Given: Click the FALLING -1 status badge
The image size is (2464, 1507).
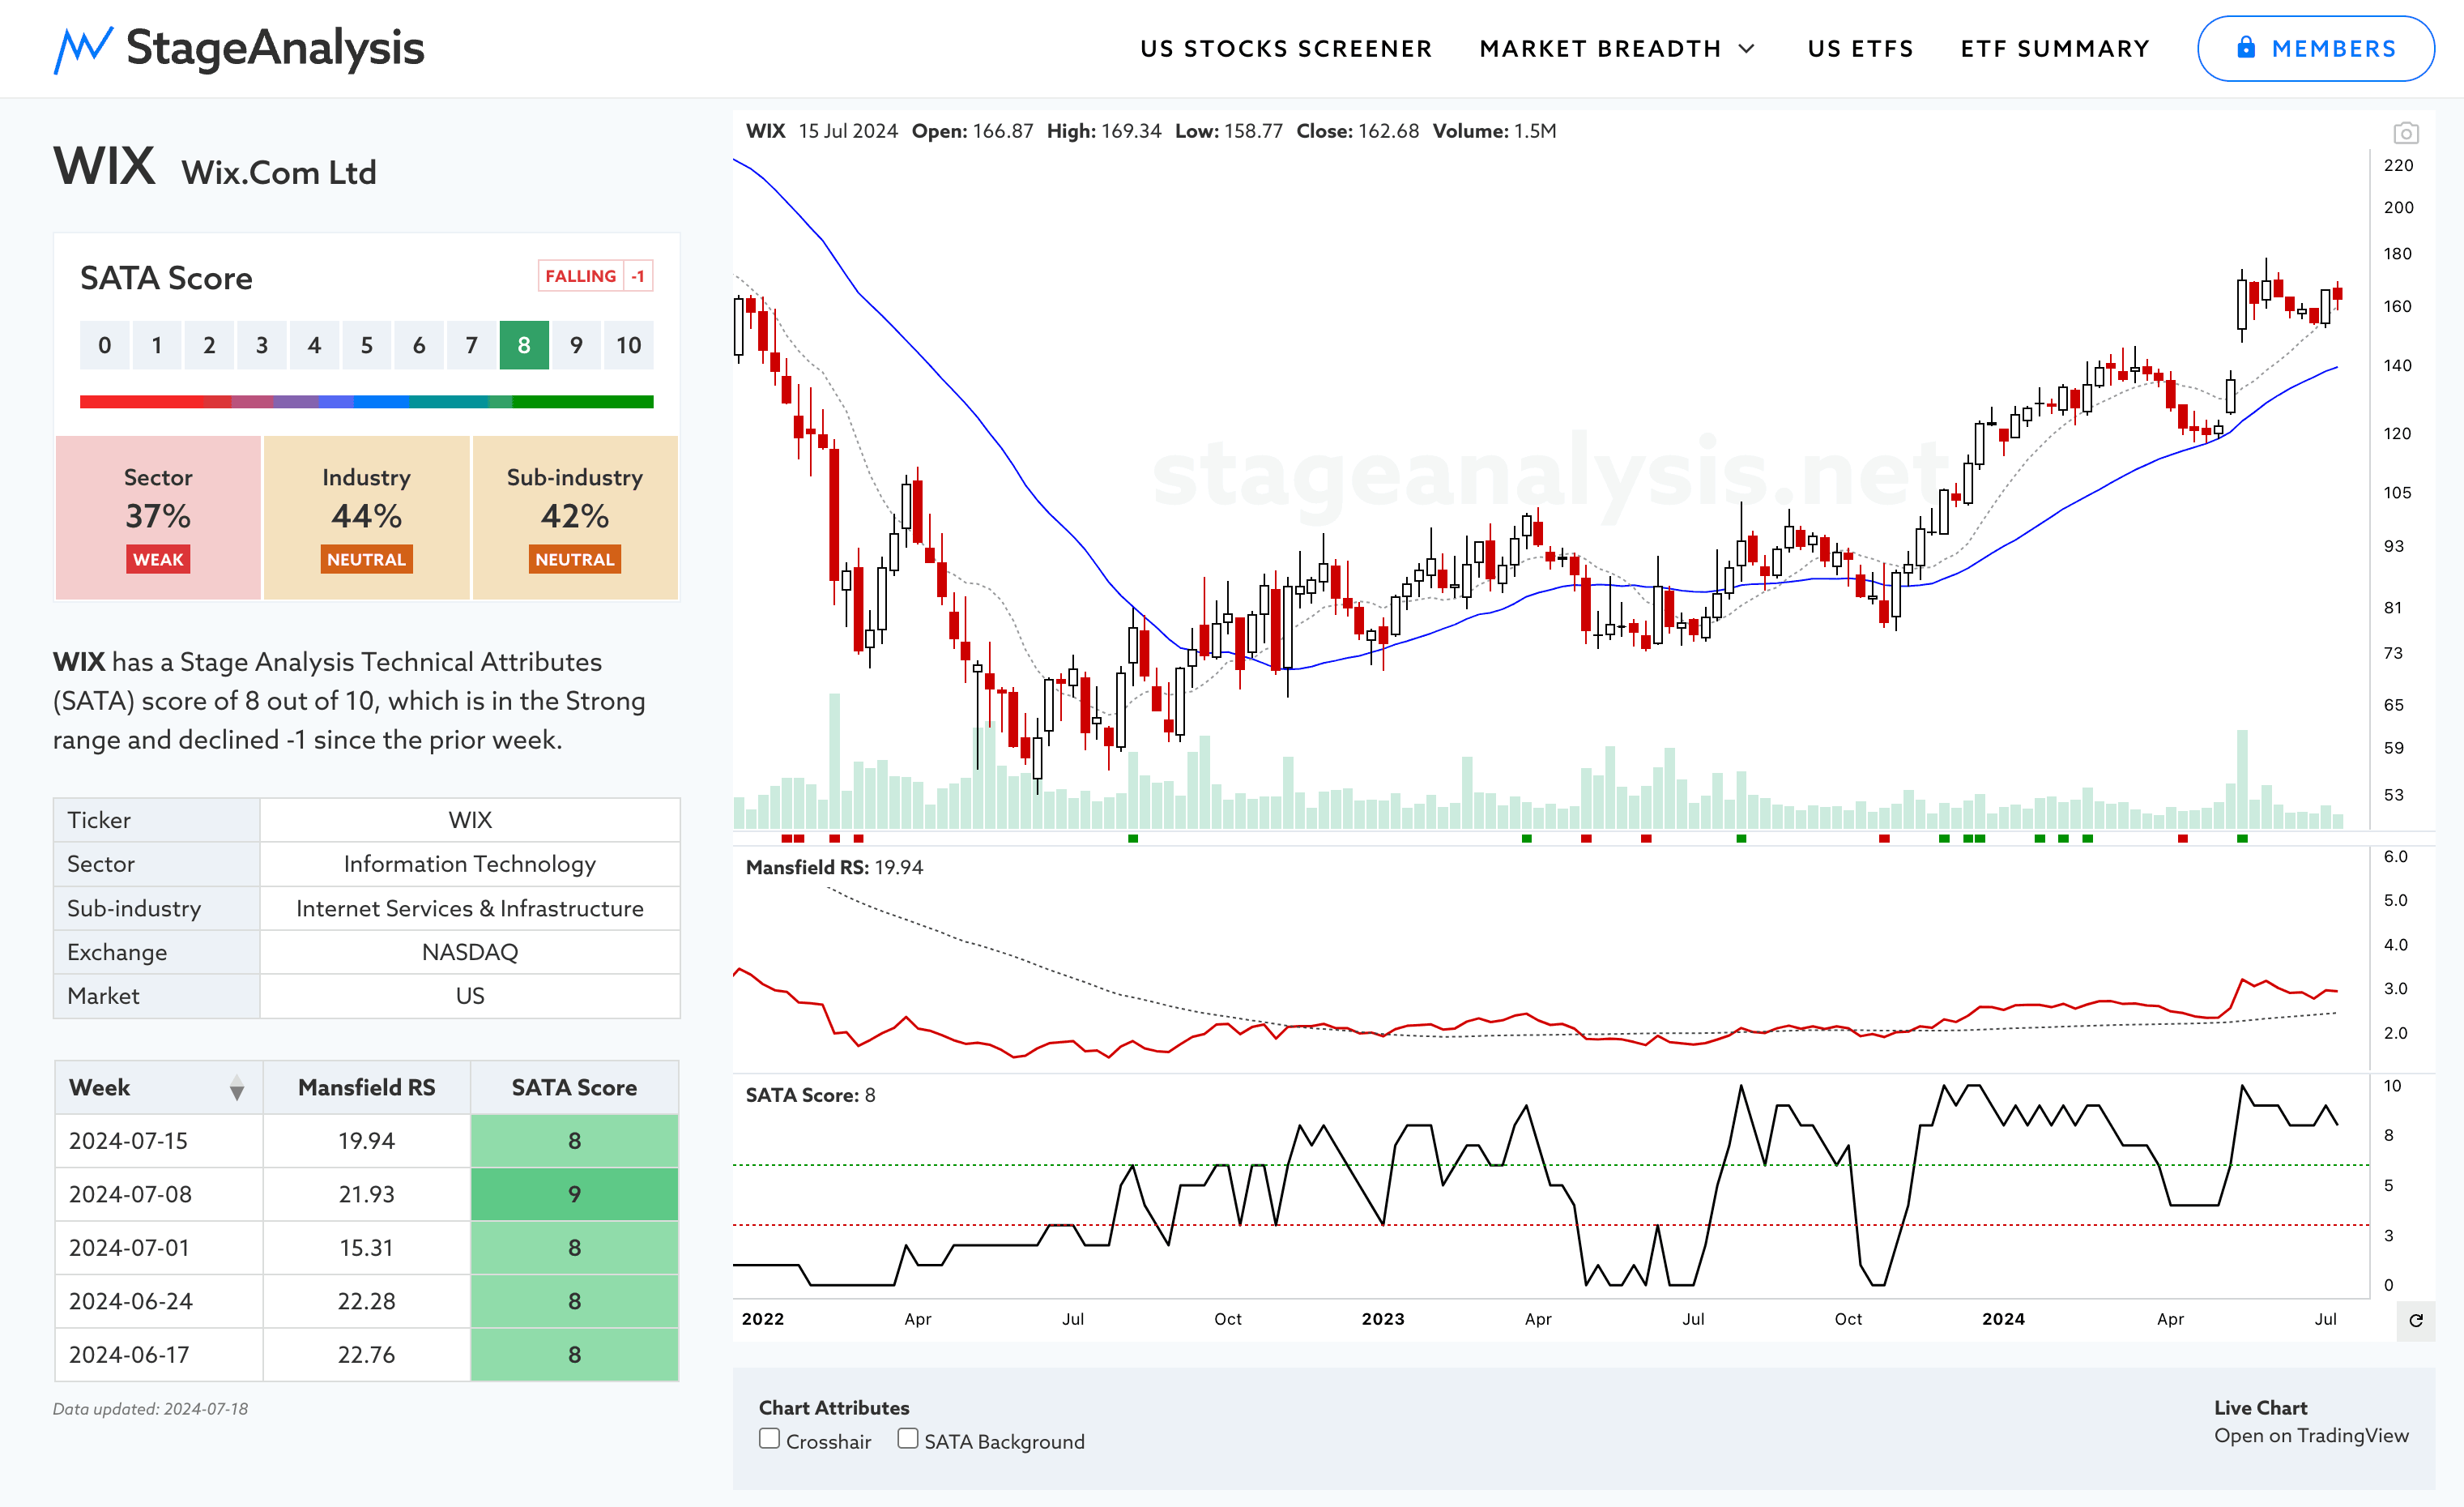Looking at the screenshot, I should coord(595,276).
